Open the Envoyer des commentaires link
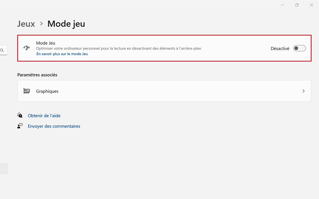This screenshot has height=199, width=319. pos(54,126)
